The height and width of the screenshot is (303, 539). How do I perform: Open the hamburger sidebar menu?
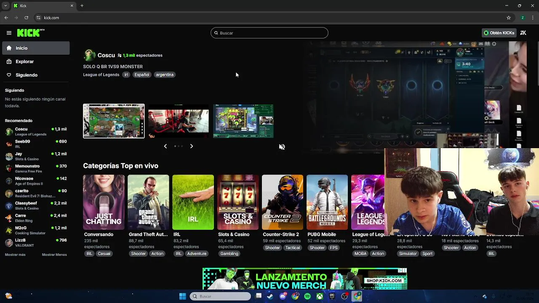pos(9,33)
